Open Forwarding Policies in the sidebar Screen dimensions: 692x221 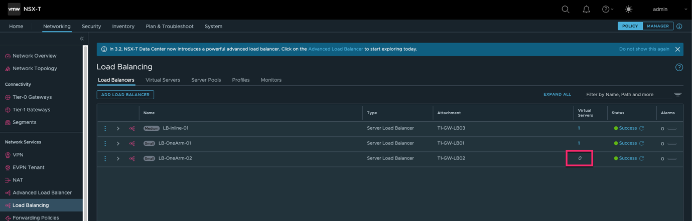tap(36, 217)
